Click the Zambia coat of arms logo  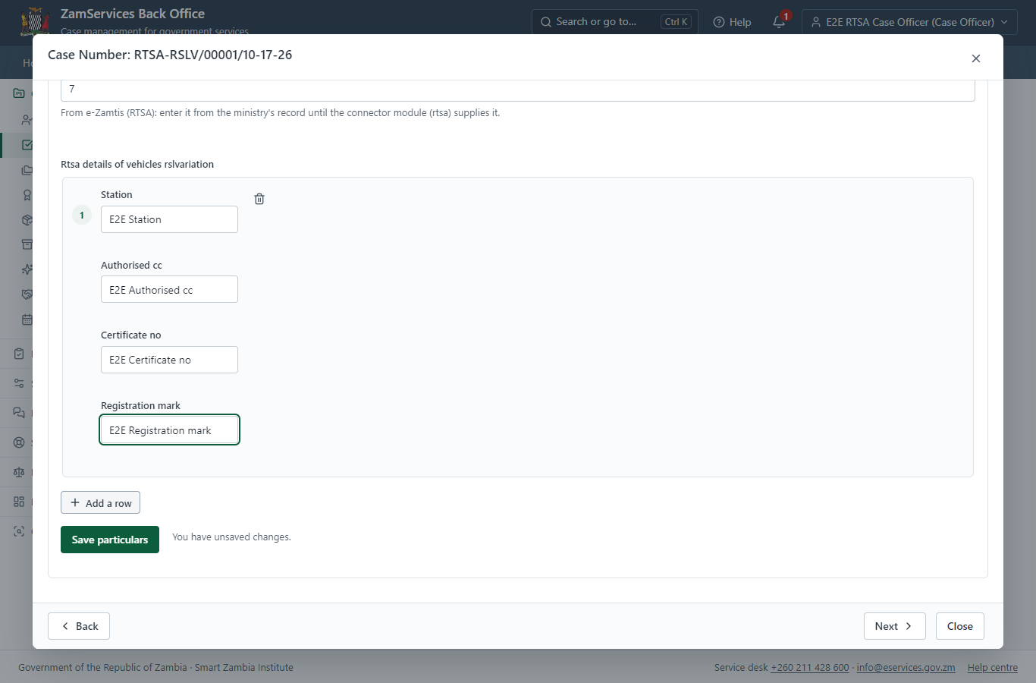35,22
